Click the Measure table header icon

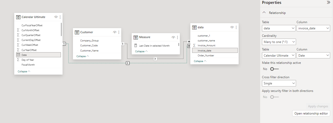[x=136, y=37]
